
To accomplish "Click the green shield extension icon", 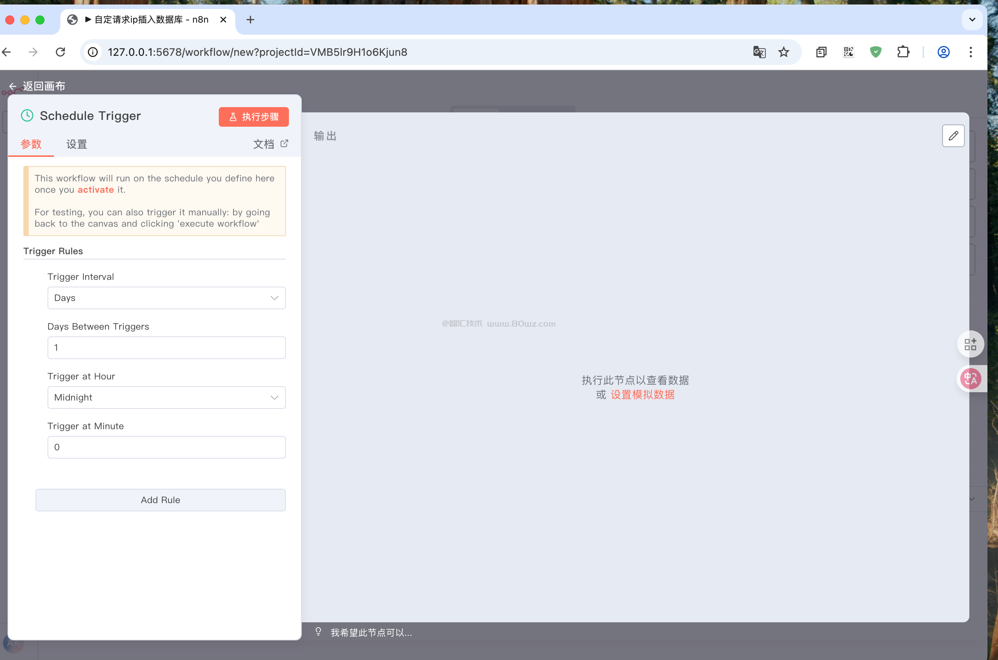I will coord(875,52).
